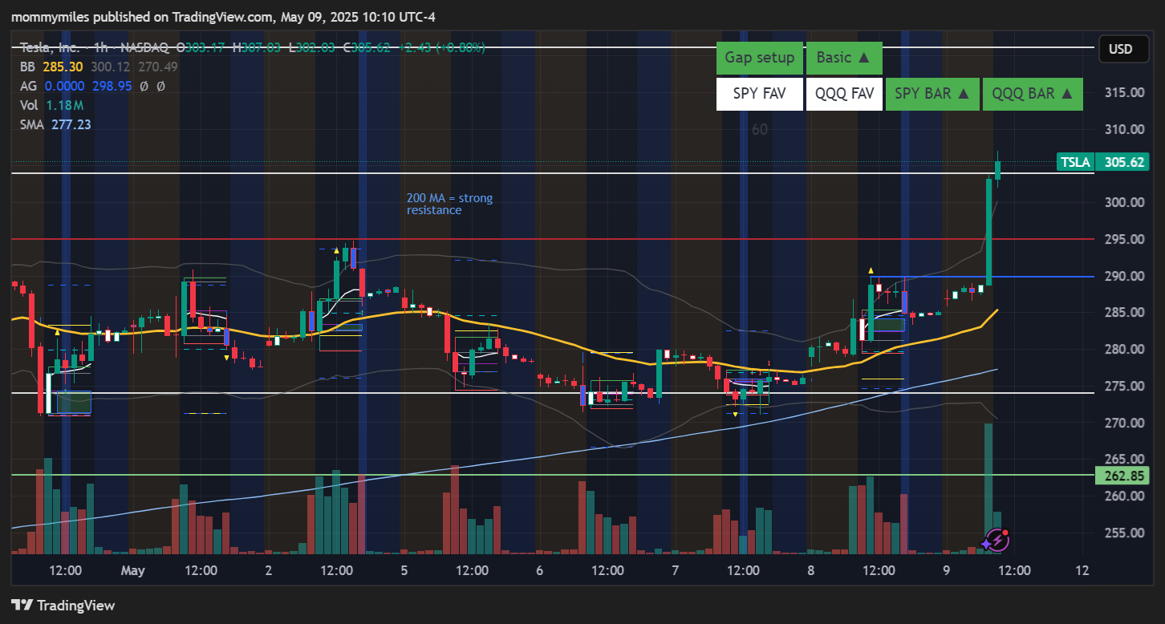The height and width of the screenshot is (624, 1165).
Task: Click the day 9 time axis label
Action: pos(947,571)
